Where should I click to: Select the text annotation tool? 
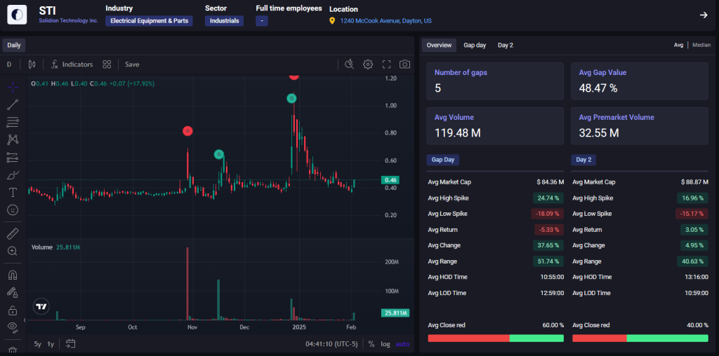13,192
